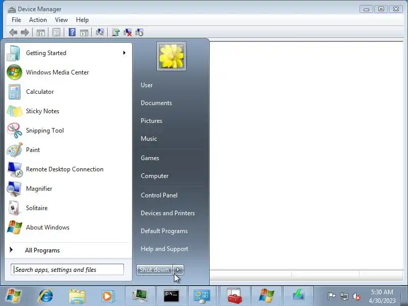Click the Search apps, settings and files box

click(x=67, y=270)
